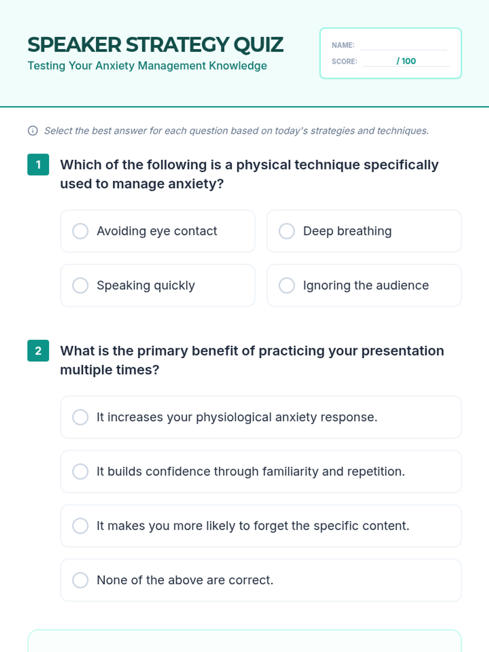
Task: Click the NAME input line
Action: click(403, 45)
